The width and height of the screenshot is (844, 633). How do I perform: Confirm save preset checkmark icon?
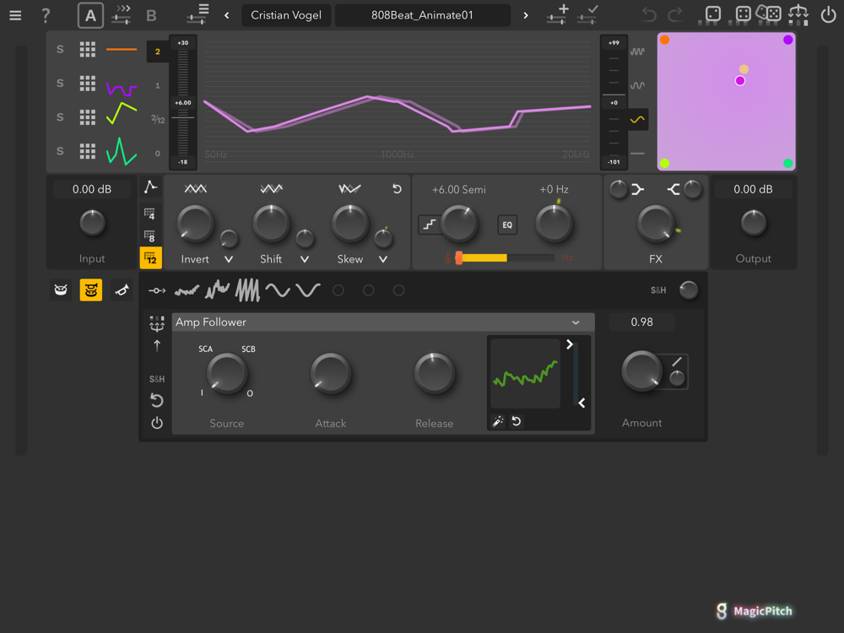(587, 14)
